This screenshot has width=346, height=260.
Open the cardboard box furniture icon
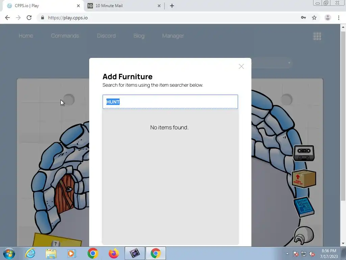pyautogui.click(x=304, y=179)
